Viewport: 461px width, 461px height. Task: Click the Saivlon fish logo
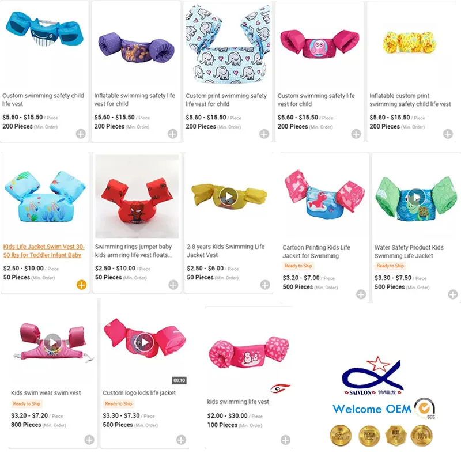point(373,376)
